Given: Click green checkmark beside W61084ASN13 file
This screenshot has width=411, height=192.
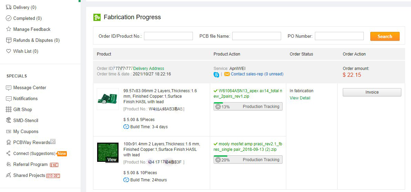Looking at the screenshot, I should click(216, 91).
